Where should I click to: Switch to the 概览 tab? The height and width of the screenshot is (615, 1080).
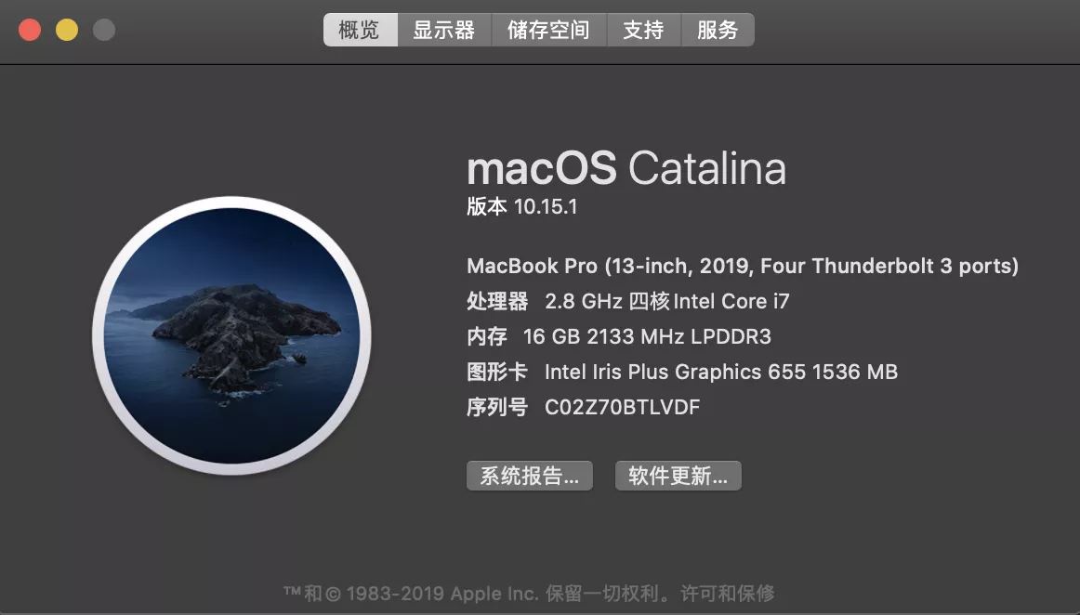[361, 30]
